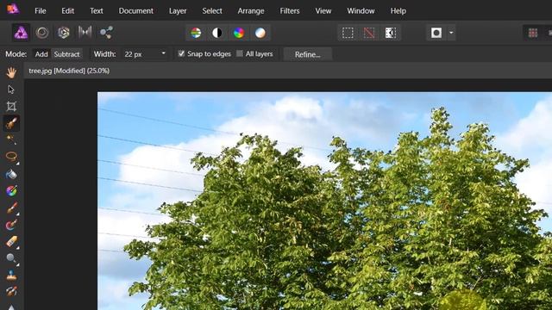Click the Deselect icon with red slash
Image resolution: width=552 pixels, height=310 pixels.
[x=369, y=33]
